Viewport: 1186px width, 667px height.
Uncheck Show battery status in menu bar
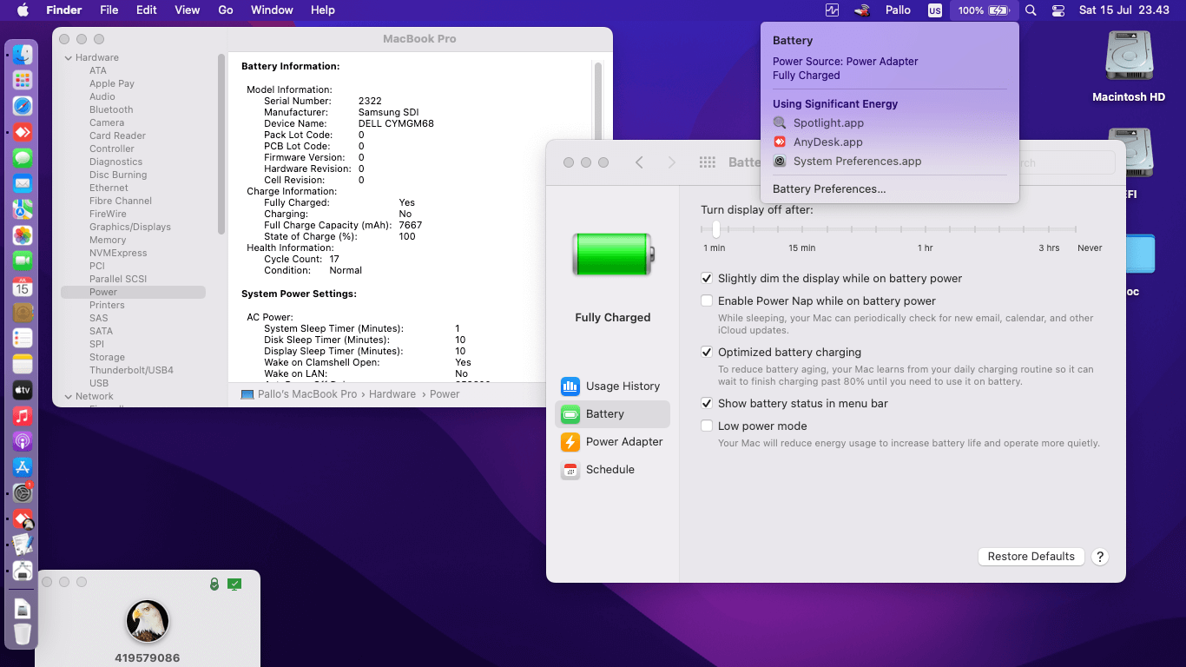(708, 404)
